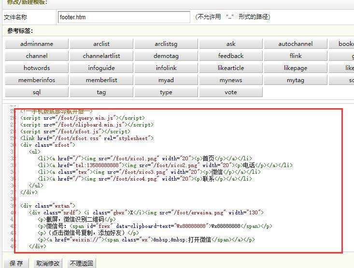
Task: Insert the autochannel tag
Action: (x=296, y=44)
